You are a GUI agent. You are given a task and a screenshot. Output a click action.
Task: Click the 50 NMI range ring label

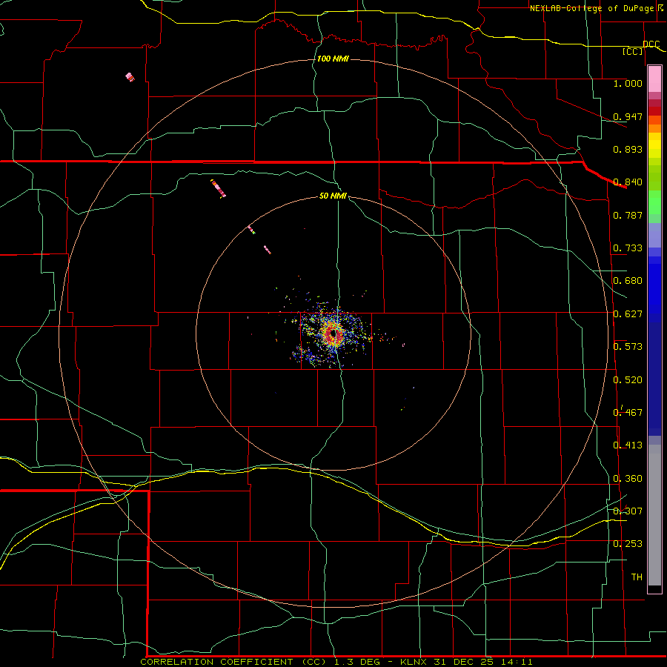[x=333, y=196]
